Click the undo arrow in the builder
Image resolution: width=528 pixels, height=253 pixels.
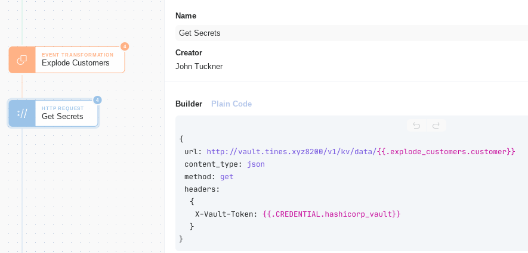pos(416,126)
